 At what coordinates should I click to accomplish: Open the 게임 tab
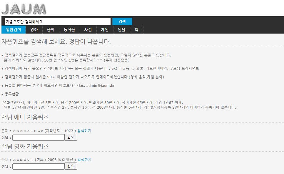tap(105, 29)
